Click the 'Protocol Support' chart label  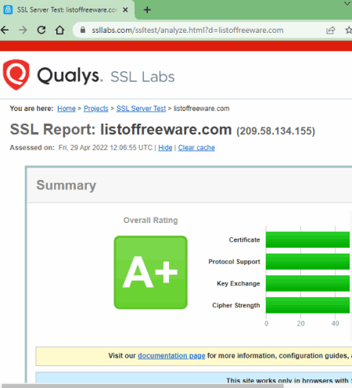234,261
